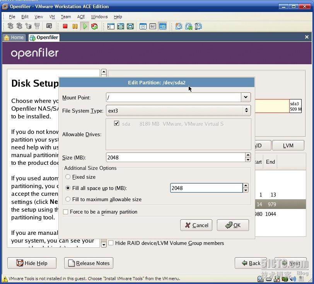Click the Release Notes button
Screen dimensions: 314x284
(x=89, y=263)
